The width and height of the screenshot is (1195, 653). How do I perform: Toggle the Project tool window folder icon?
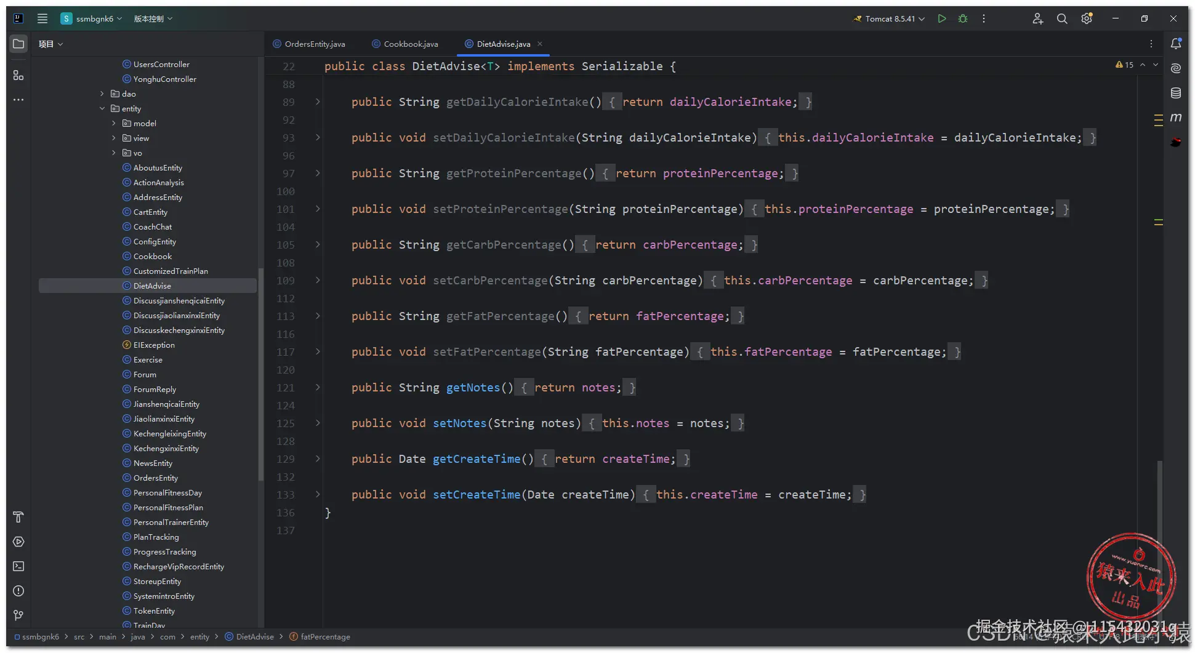[x=18, y=44]
